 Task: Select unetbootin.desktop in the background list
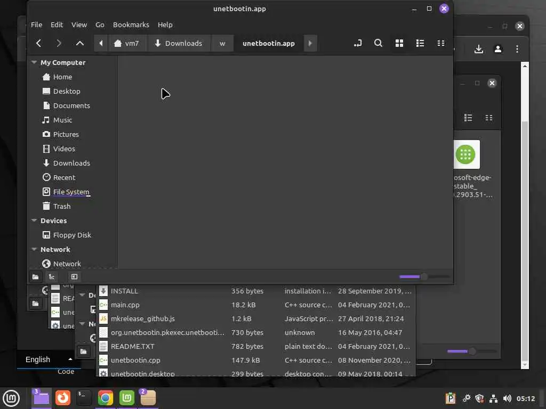click(x=256, y=372)
